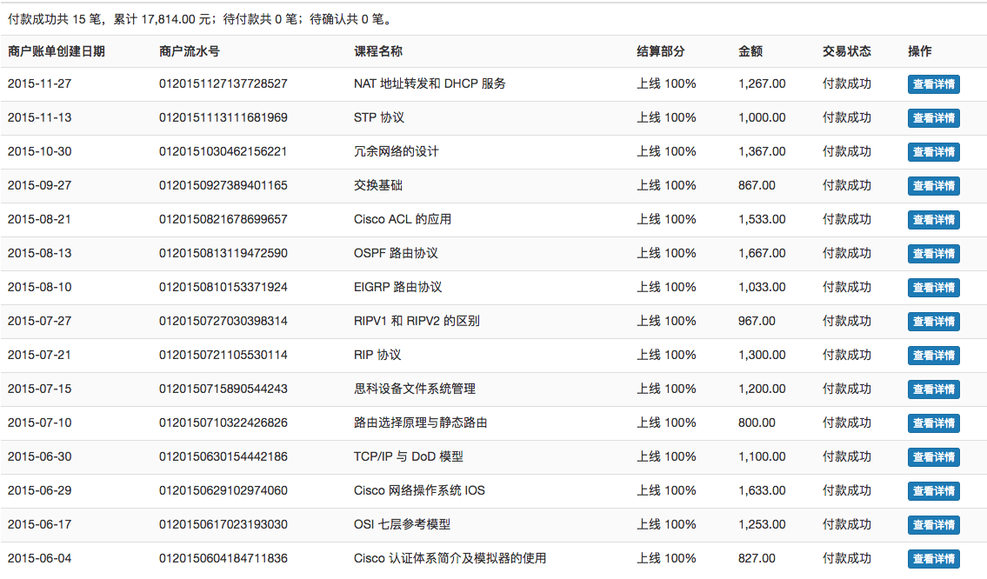Screen dimensions: 987x579
Task: Select the payment summary text 付款成功共 15 笔
Action: [x=54, y=19]
